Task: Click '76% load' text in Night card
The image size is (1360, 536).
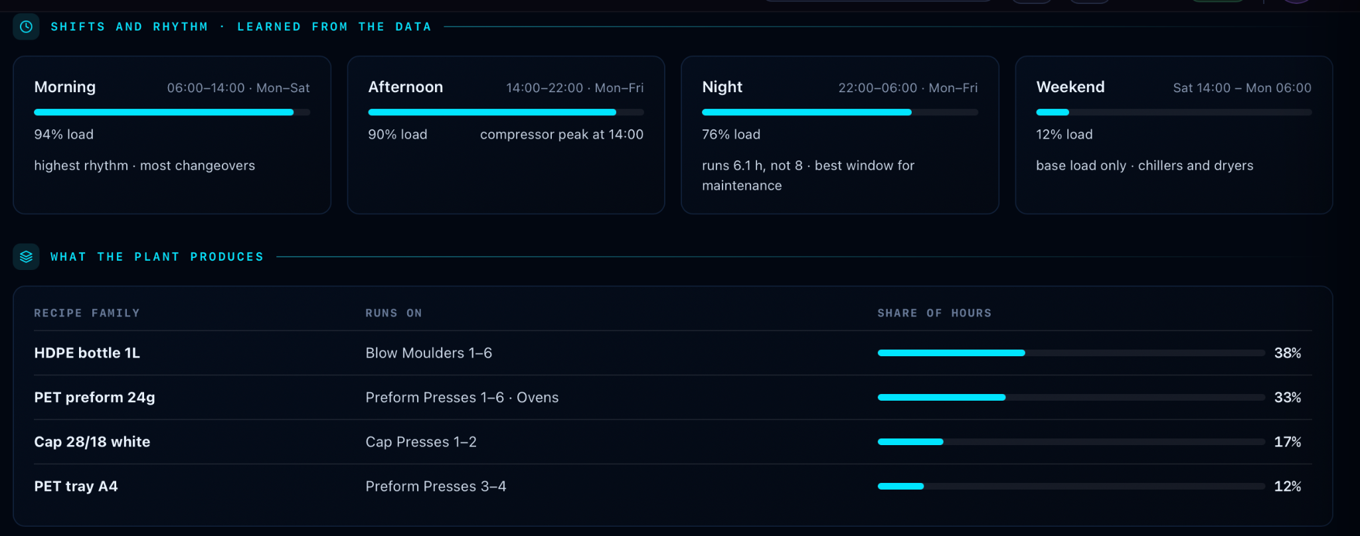Action: (x=731, y=134)
